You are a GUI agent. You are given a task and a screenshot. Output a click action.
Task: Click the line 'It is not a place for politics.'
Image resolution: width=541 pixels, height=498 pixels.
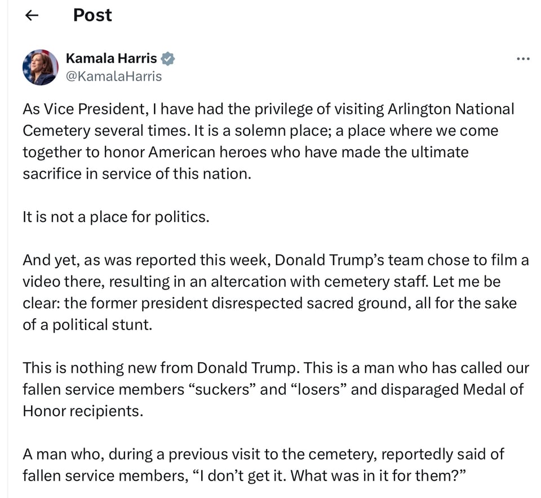(116, 217)
